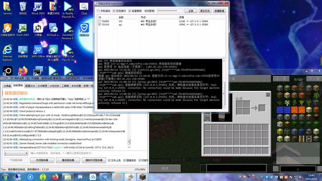Switch to the 配置文件 tab
The width and height of the screenshot is (322, 181).
(30, 86)
